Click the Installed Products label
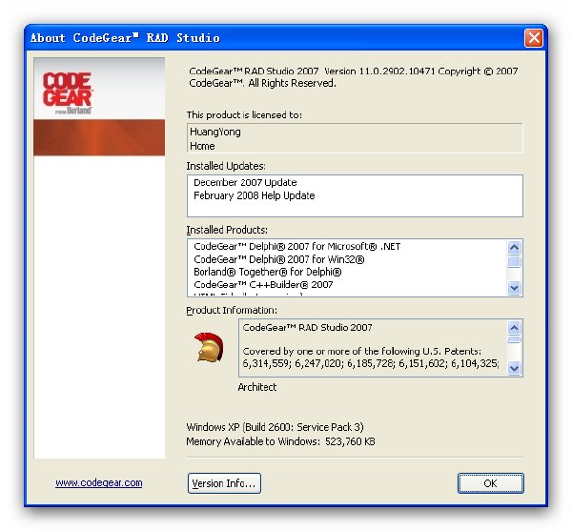The width and height of the screenshot is (572, 531). 227,230
